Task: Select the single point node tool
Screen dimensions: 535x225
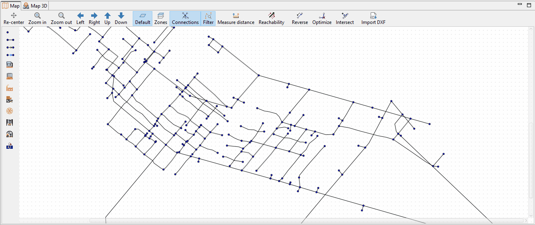Action: point(8,32)
